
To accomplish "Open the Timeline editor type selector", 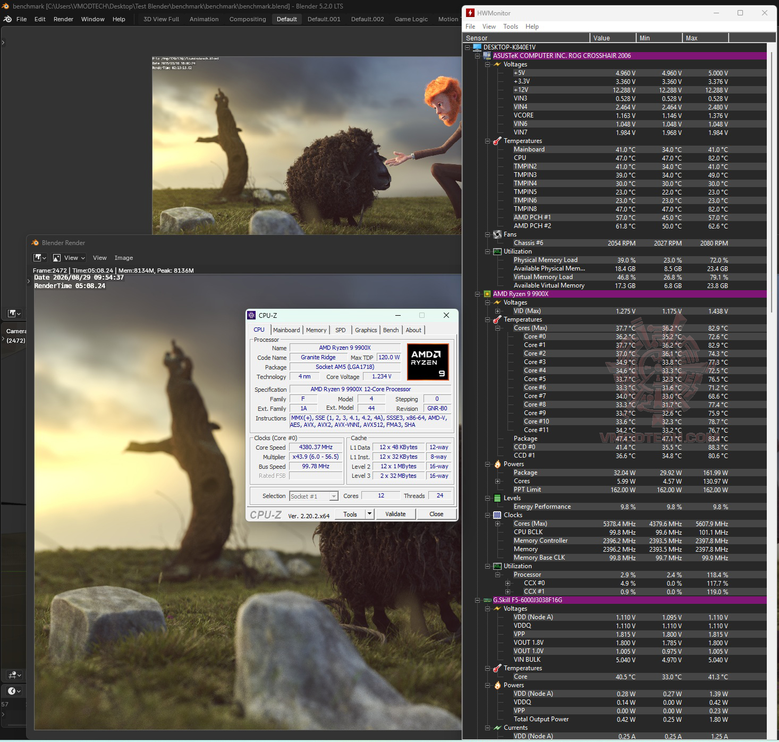I will point(14,691).
